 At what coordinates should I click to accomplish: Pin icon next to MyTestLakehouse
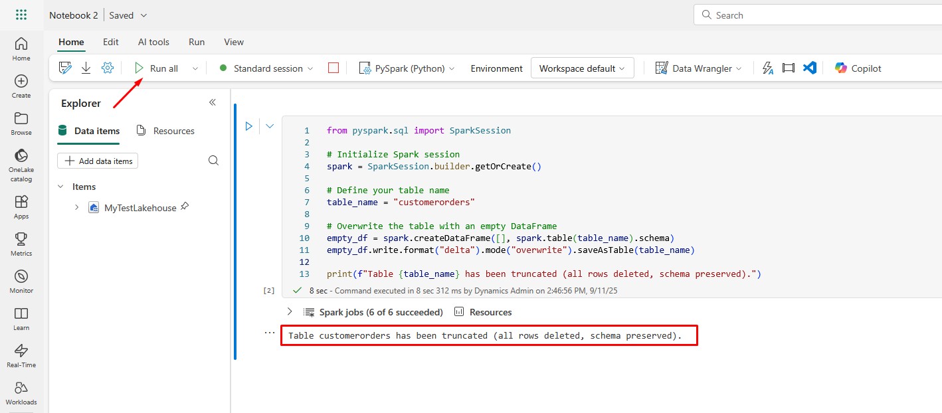185,207
